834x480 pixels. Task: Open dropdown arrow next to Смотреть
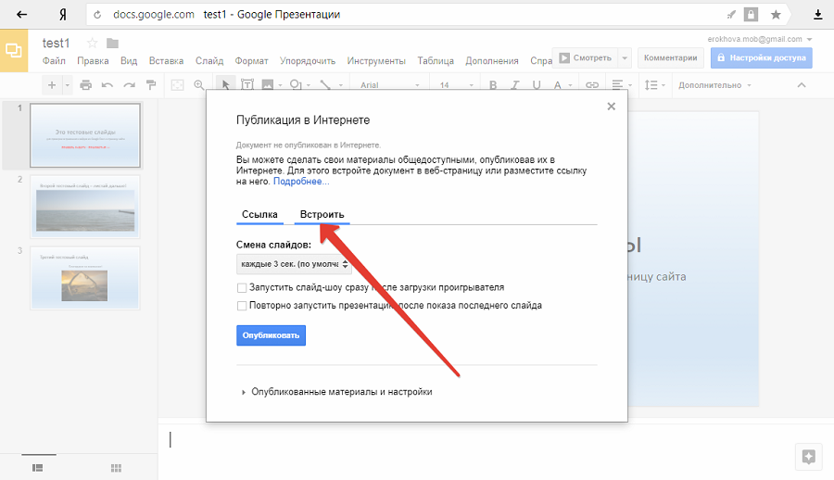click(625, 57)
